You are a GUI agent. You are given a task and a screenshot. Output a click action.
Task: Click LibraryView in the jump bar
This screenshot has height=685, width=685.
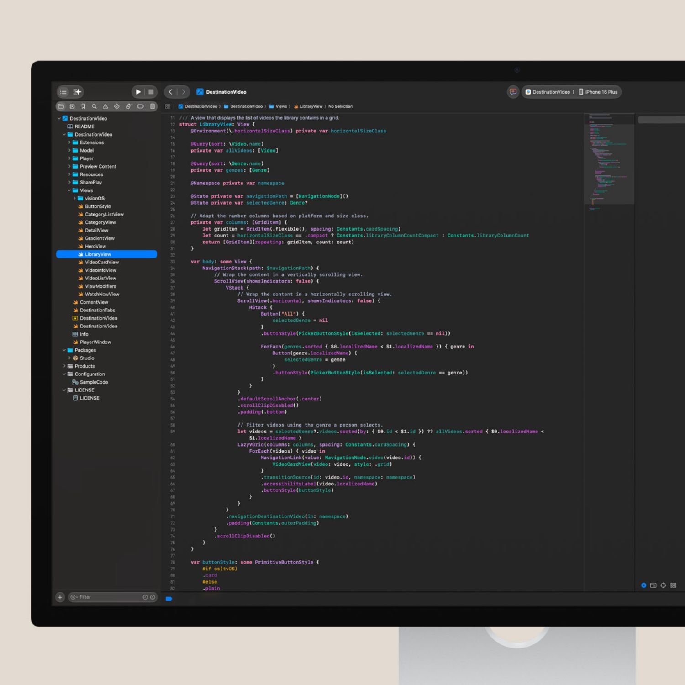pyautogui.click(x=308, y=106)
